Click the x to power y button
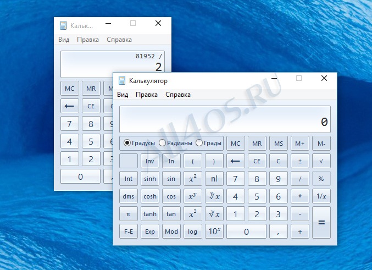The image size is (372, 270). point(193,196)
